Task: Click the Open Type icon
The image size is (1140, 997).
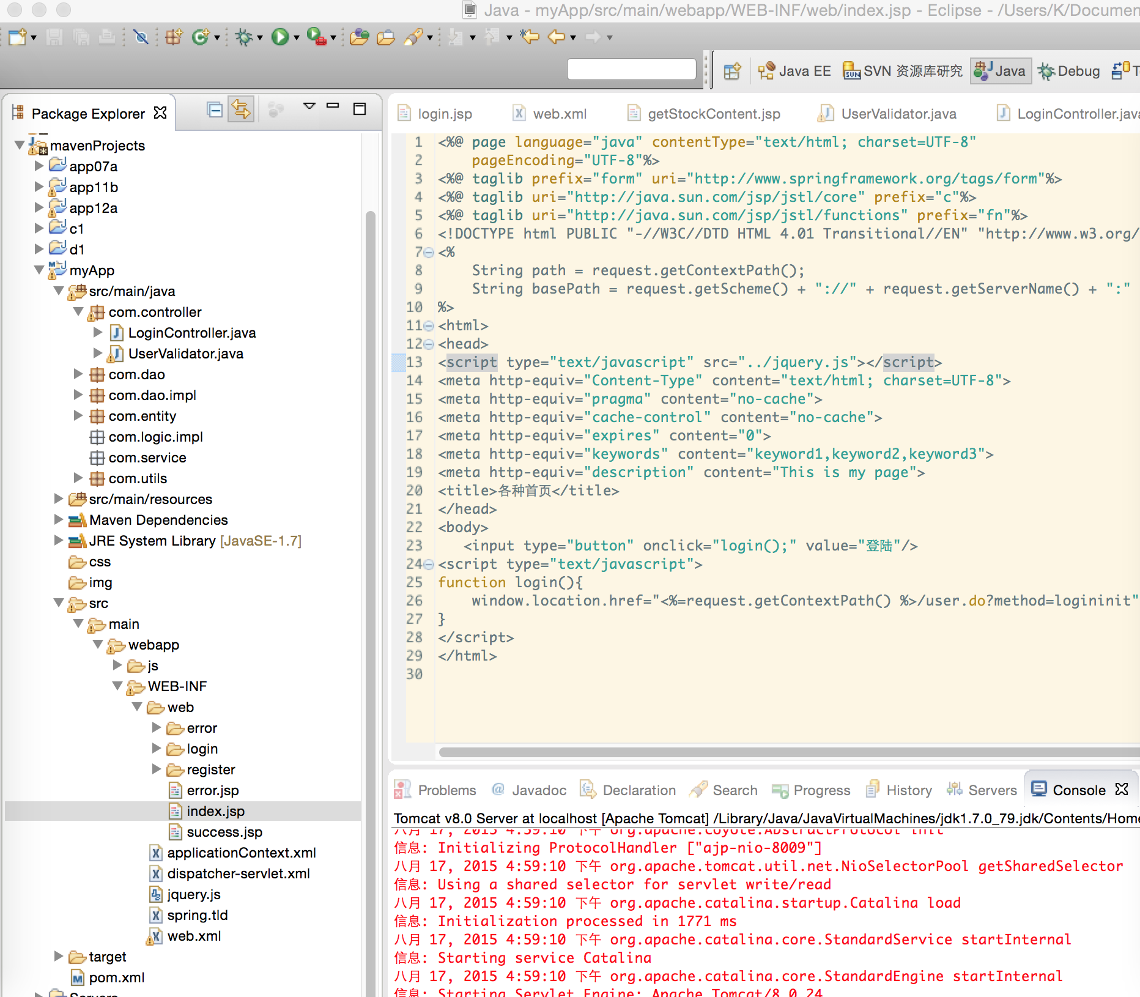Action: pyautogui.click(x=360, y=37)
